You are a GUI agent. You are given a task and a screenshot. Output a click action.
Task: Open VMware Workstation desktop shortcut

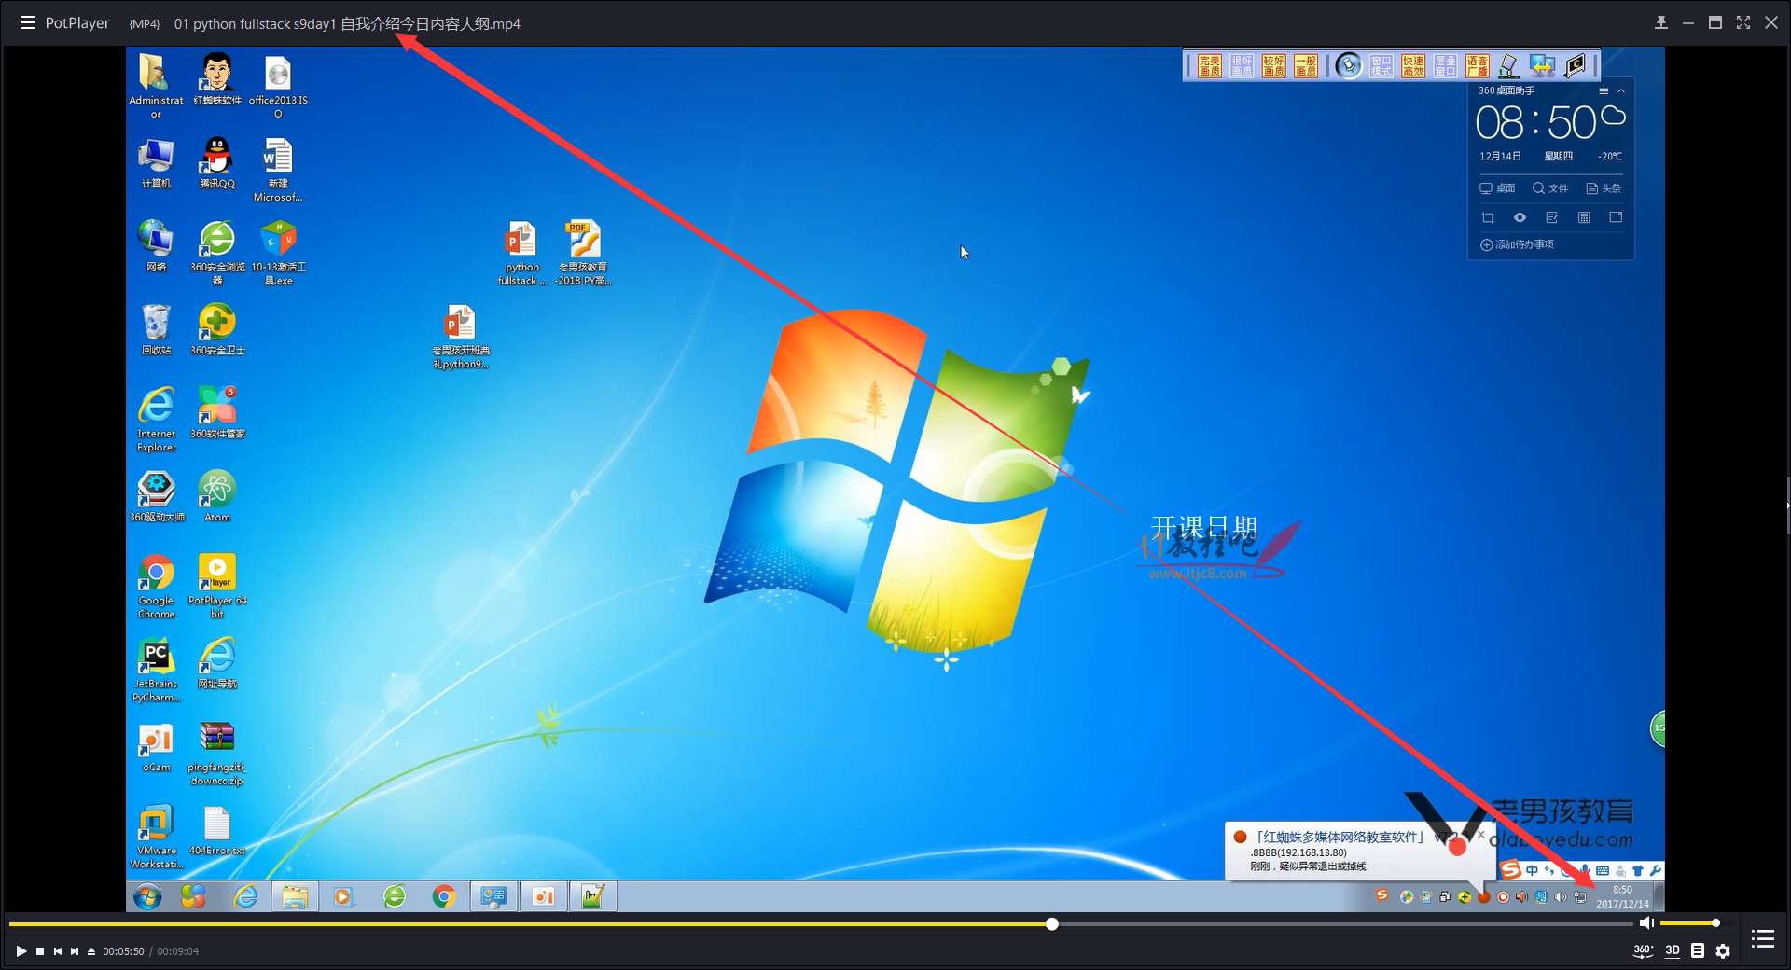[156, 837]
